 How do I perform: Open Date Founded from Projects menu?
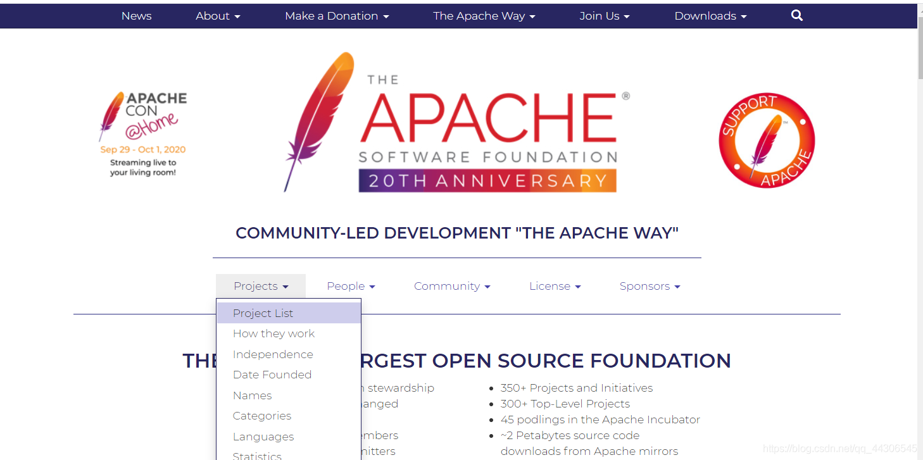(289, 375)
